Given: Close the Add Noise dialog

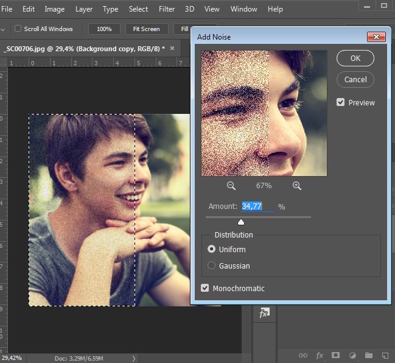Looking at the screenshot, I should [x=376, y=37].
